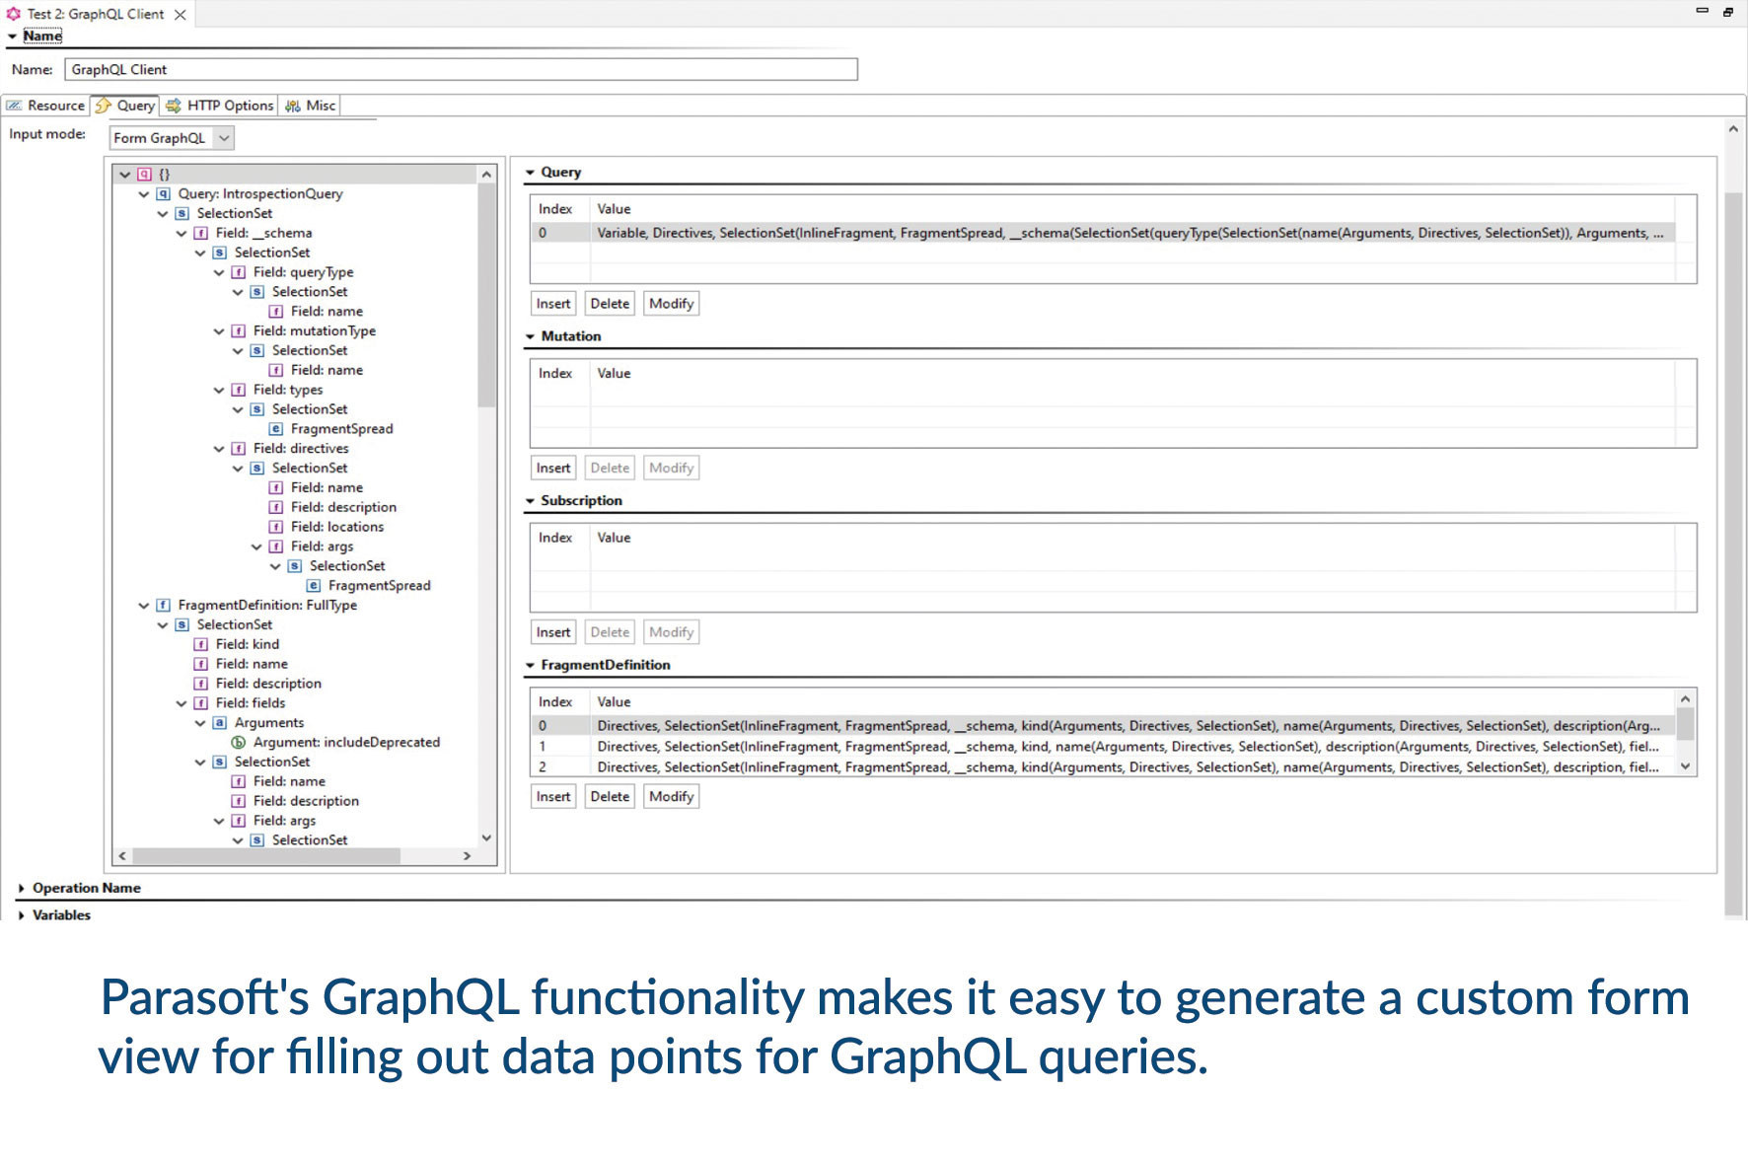Viewport: 1748px width, 1165px height.
Task: Click Insert in the FragmentDefinition section
Action: point(553,796)
